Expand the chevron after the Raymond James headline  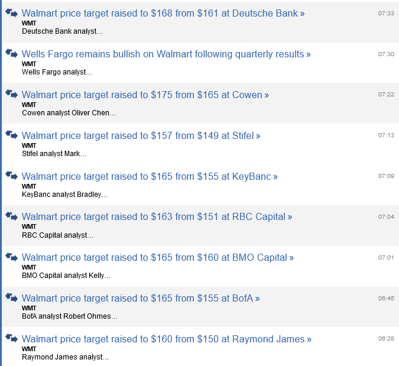(x=309, y=339)
